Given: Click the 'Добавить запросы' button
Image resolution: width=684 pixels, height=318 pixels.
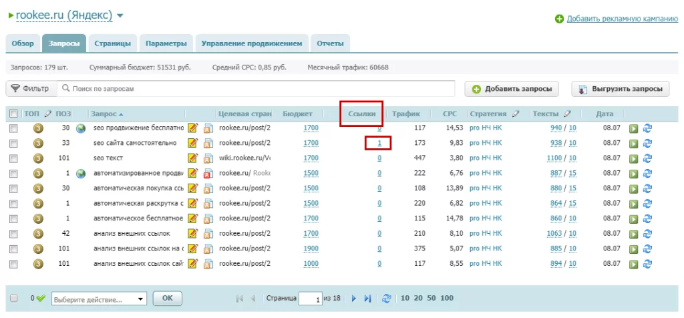Looking at the screenshot, I should (512, 89).
